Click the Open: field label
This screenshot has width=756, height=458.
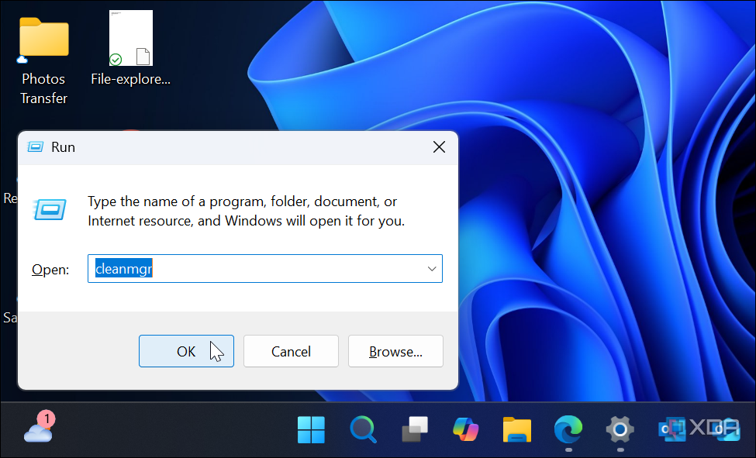50,269
